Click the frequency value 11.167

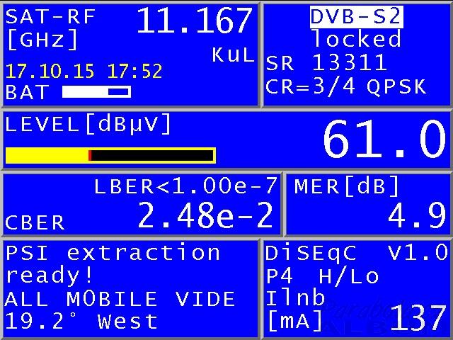coord(194,21)
